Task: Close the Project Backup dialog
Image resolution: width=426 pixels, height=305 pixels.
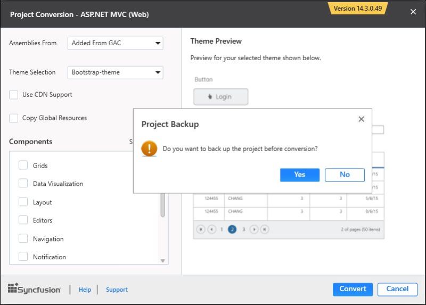Action: pos(361,119)
